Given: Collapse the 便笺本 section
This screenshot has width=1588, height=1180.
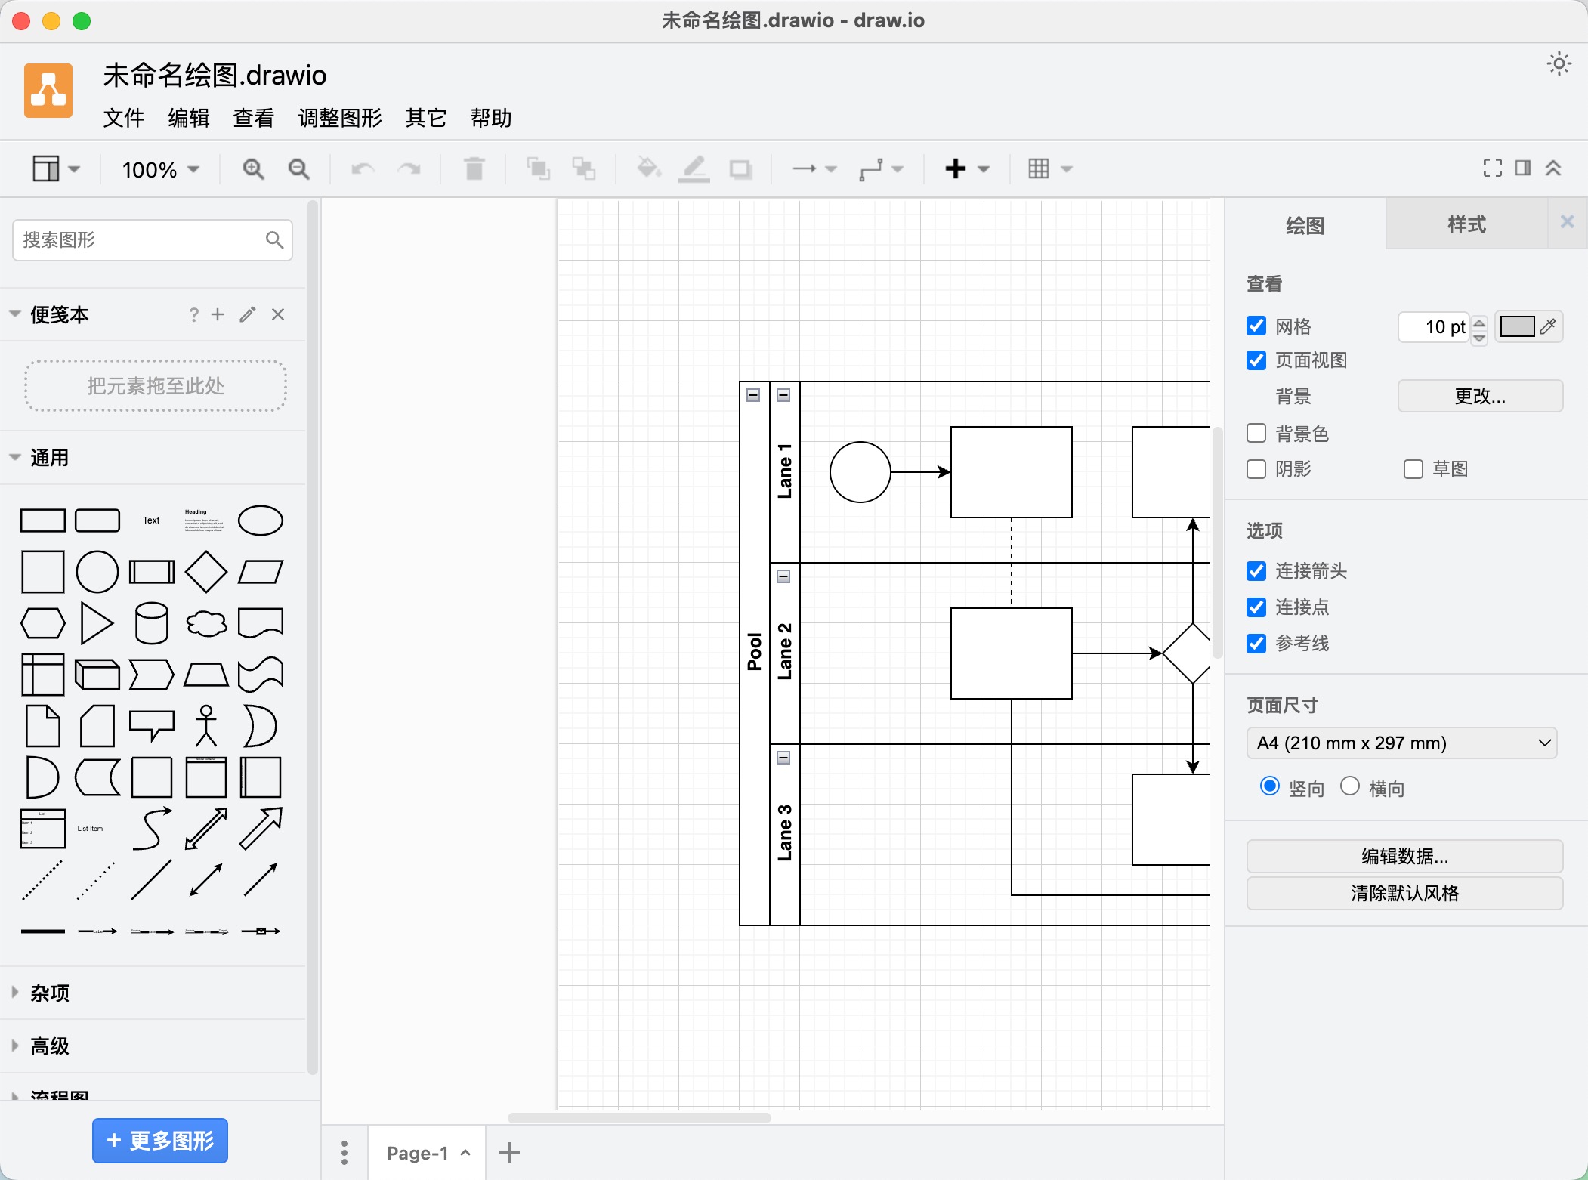Looking at the screenshot, I should 15,314.
